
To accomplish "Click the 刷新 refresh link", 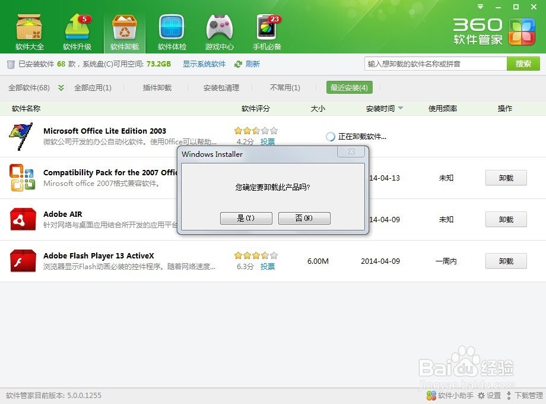I will pos(252,64).
